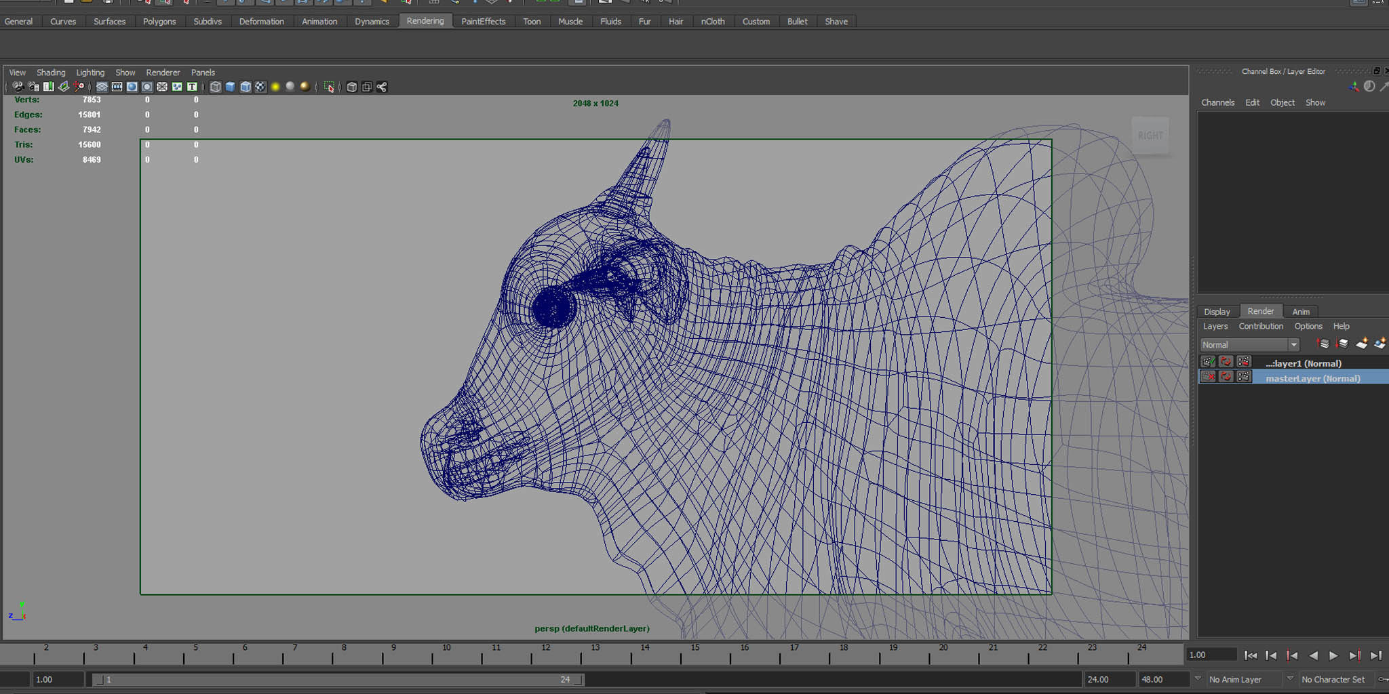
Task: Toggle the field chart icon
Action: point(162,87)
